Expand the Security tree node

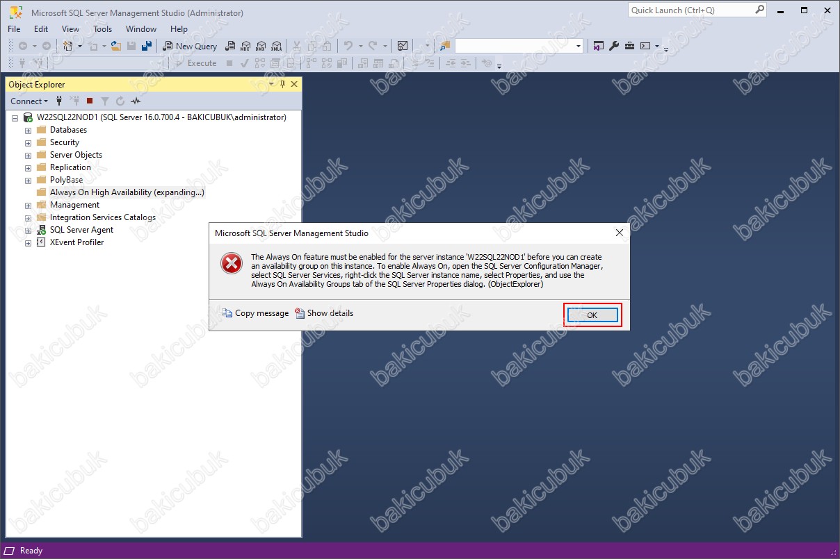click(29, 143)
